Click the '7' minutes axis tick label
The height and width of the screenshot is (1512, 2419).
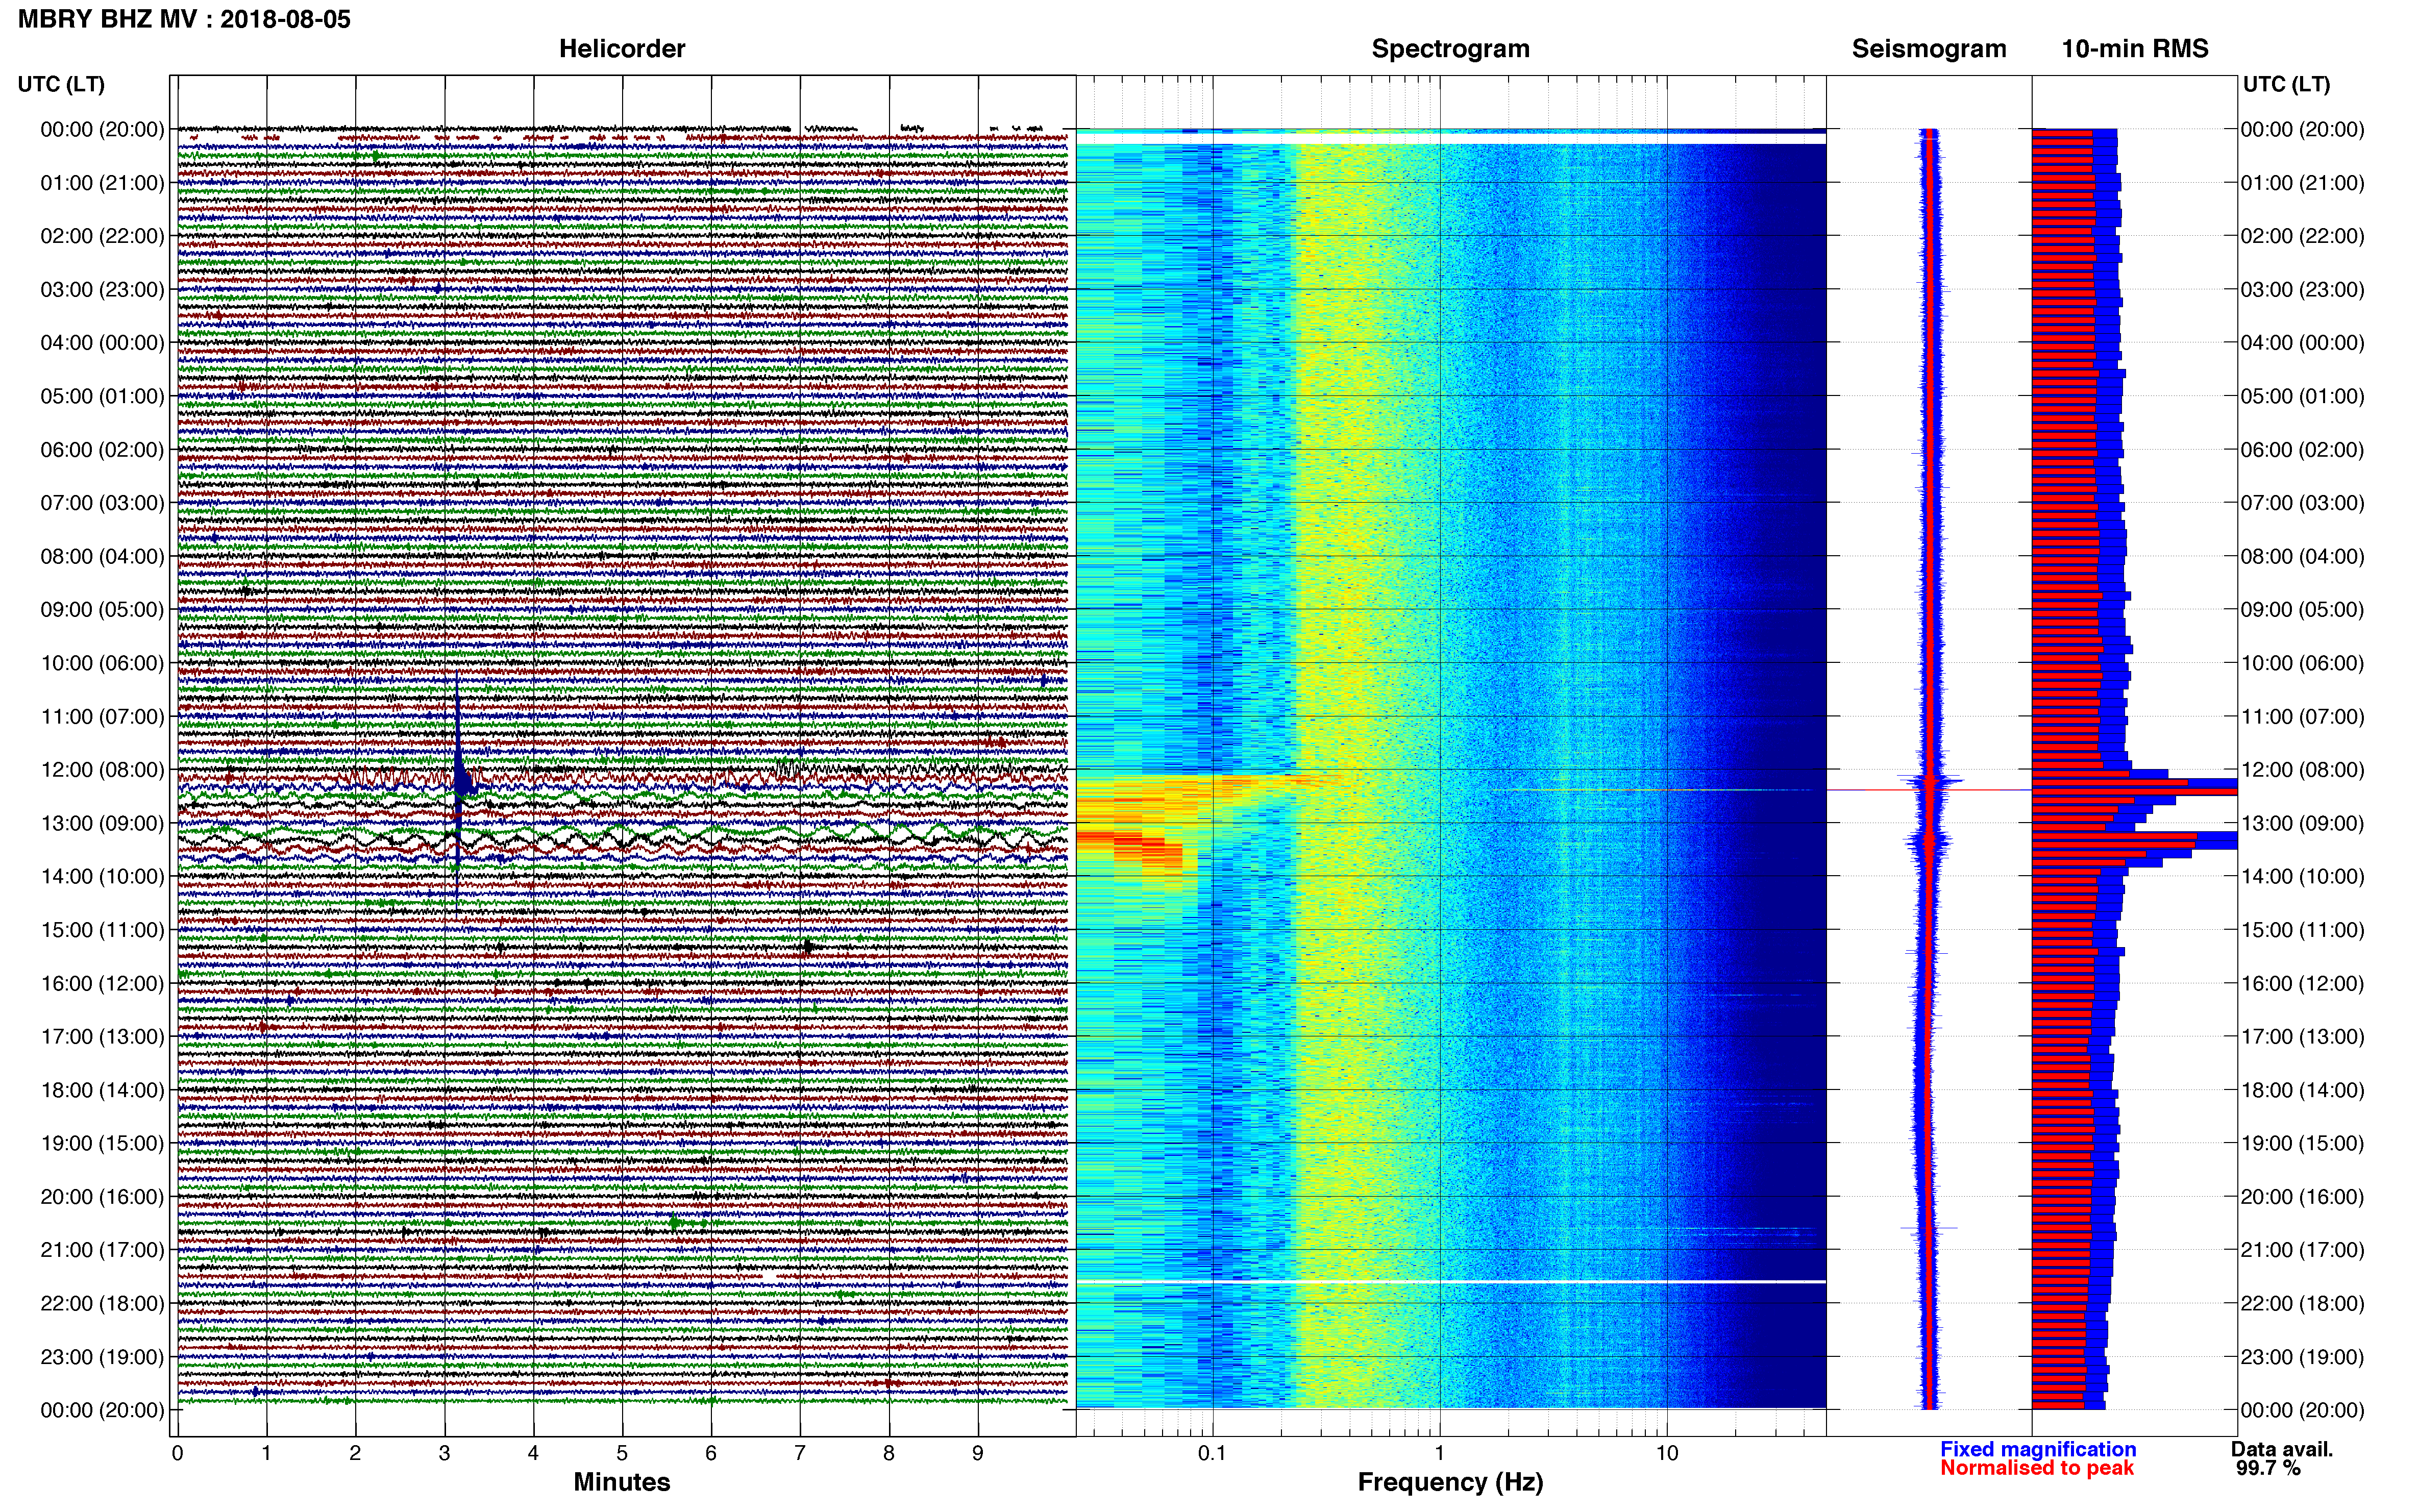pyautogui.click(x=800, y=1453)
